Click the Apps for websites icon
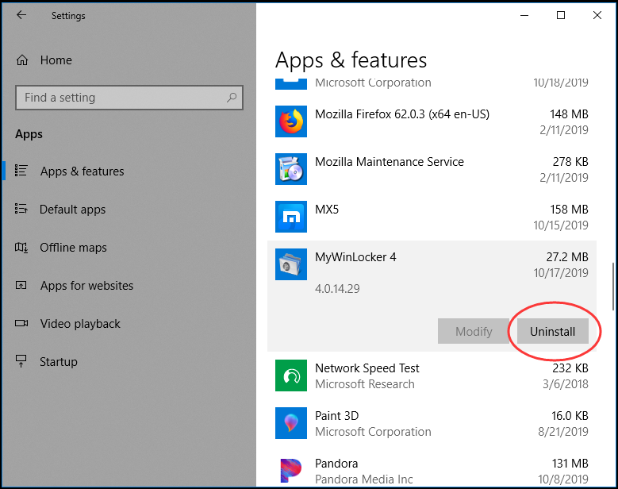Screen dimensions: 618x489 click(x=21, y=285)
